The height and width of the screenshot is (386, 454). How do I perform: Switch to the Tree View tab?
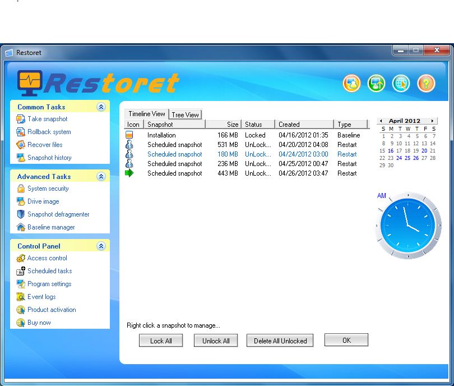[185, 115]
